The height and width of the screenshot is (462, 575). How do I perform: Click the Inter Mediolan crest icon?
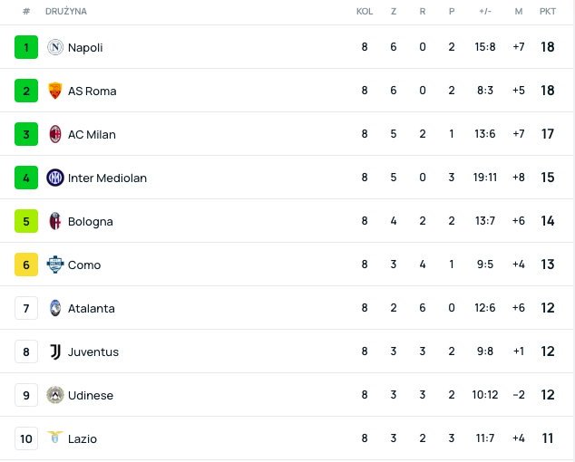click(x=55, y=178)
